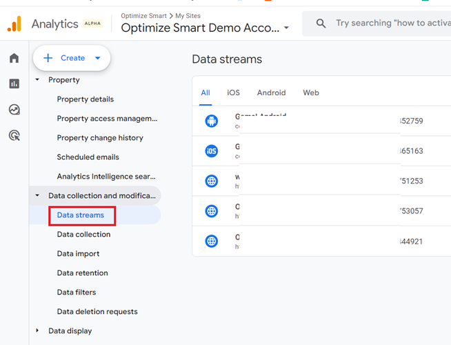
Task: Open Scheduled emails
Action: click(x=88, y=157)
